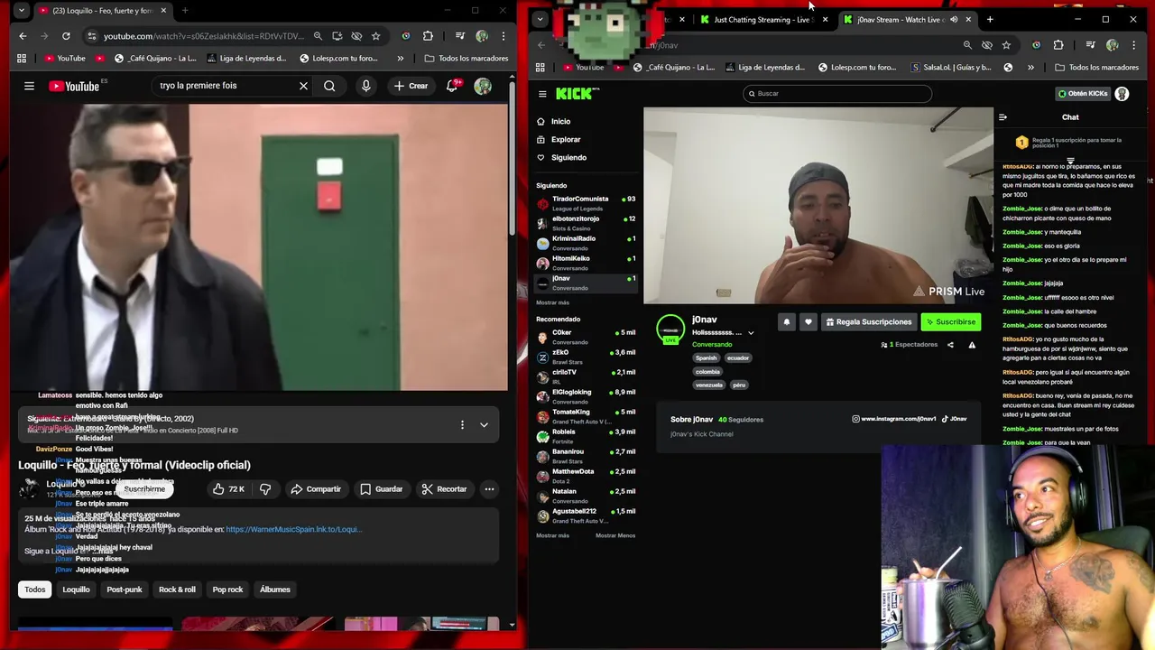Open apps grid in YouTube window bookmarks bar
The height and width of the screenshot is (650, 1155).
click(x=22, y=58)
